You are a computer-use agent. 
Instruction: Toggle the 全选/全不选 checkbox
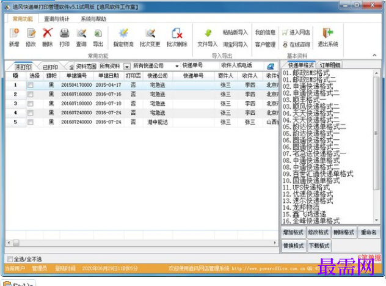tap(10, 259)
